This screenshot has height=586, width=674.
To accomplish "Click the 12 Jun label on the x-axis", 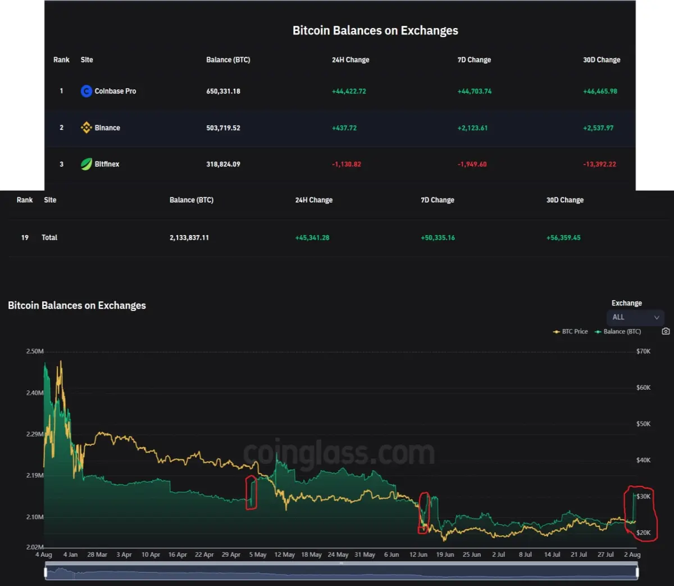I will [418, 555].
